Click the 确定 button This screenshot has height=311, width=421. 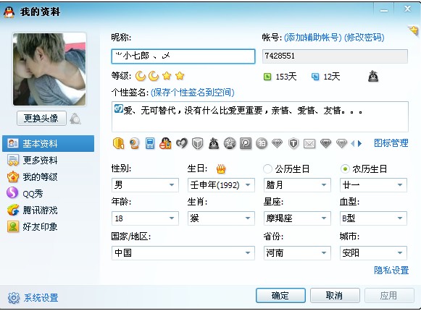pyautogui.click(x=280, y=295)
